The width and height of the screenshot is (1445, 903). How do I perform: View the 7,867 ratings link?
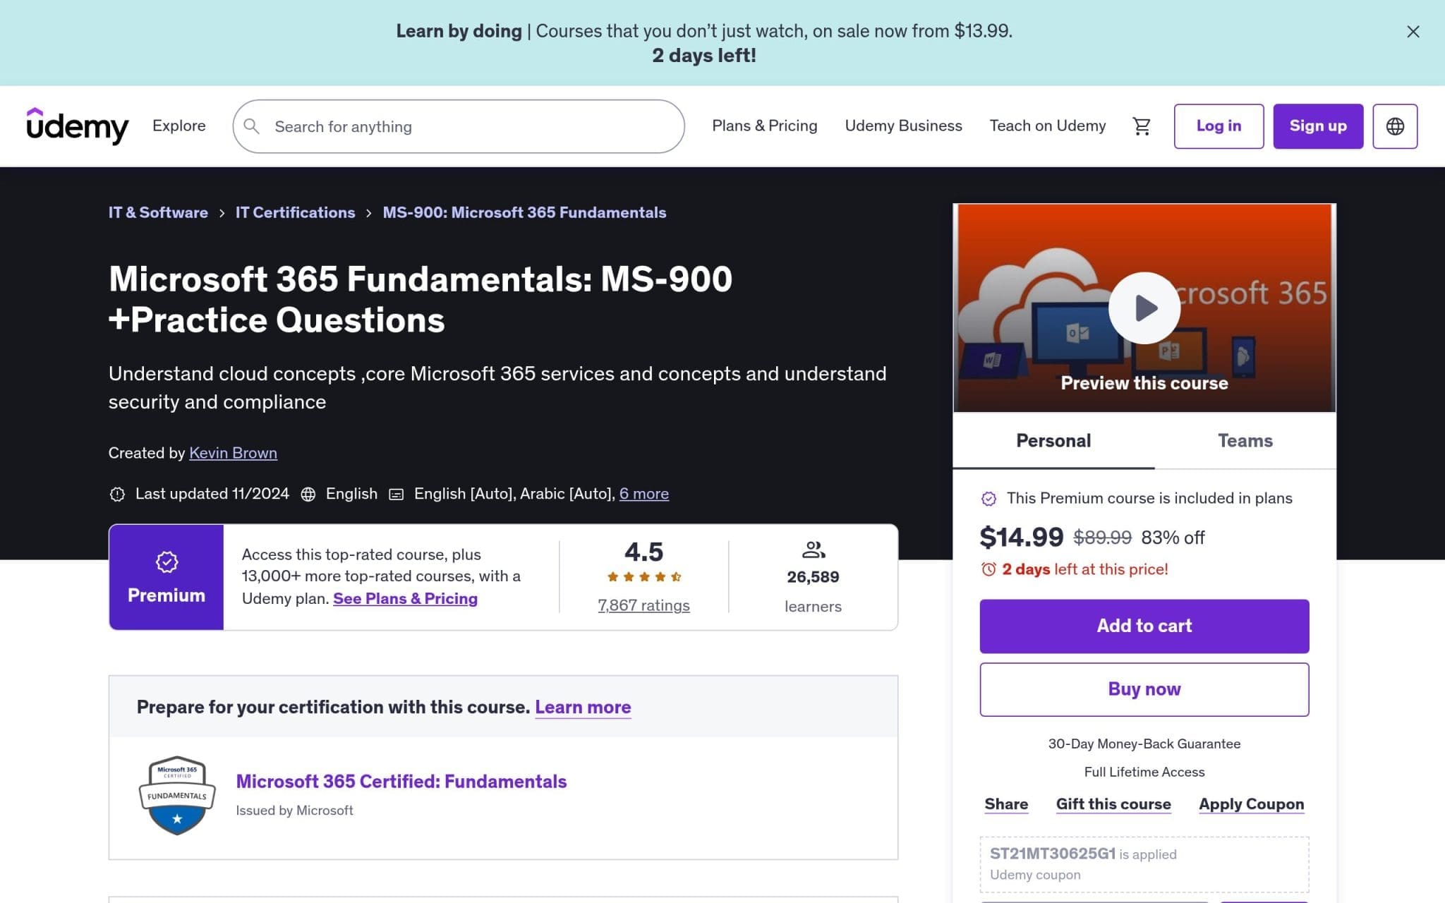[643, 605]
